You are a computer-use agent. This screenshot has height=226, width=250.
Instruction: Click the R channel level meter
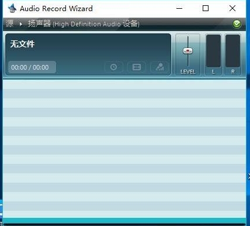click(232, 51)
